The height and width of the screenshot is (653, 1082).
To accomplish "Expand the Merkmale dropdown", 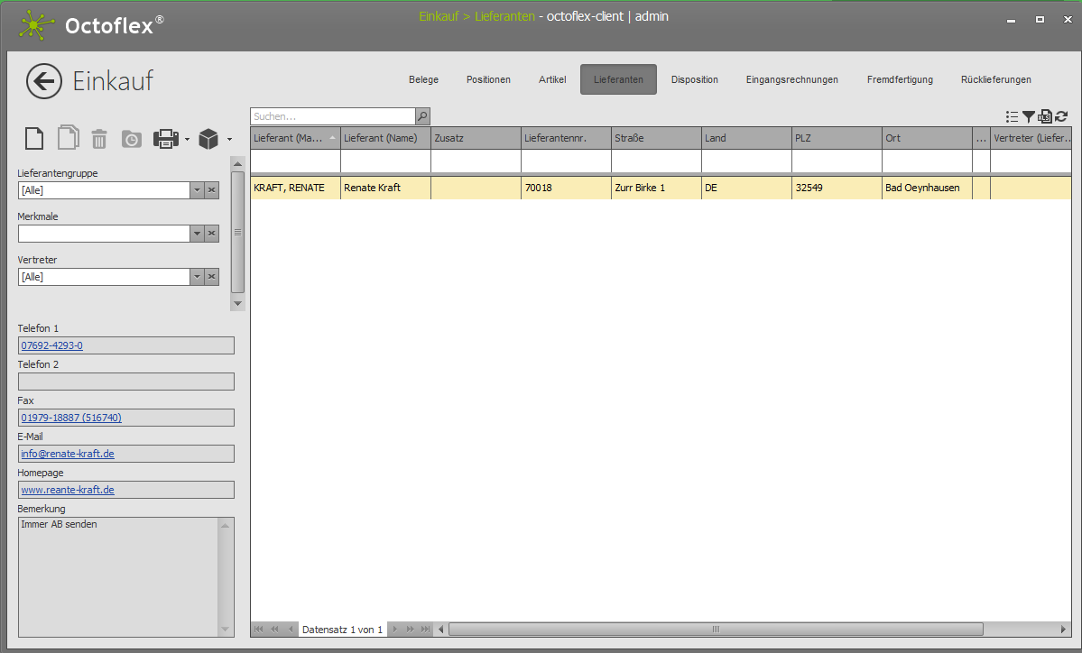I will [x=197, y=234].
